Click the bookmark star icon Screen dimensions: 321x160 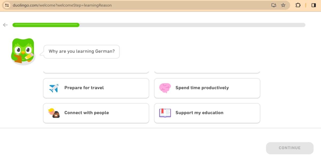(283, 5)
